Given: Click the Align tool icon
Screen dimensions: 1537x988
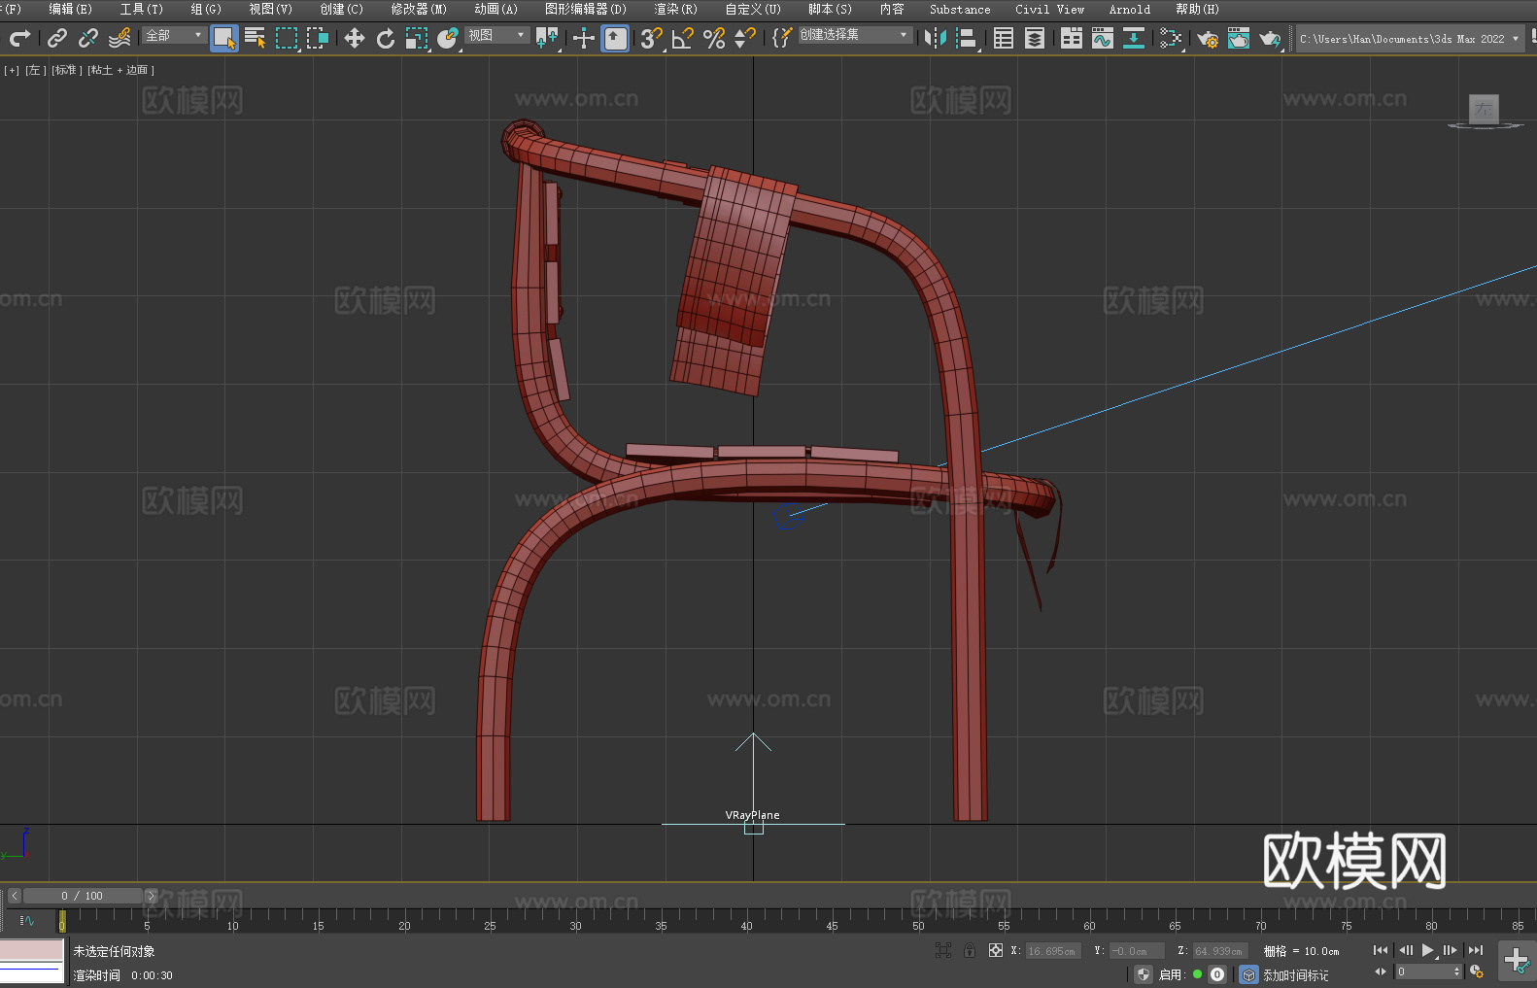Looking at the screenshot, I should tap(967, 38).
